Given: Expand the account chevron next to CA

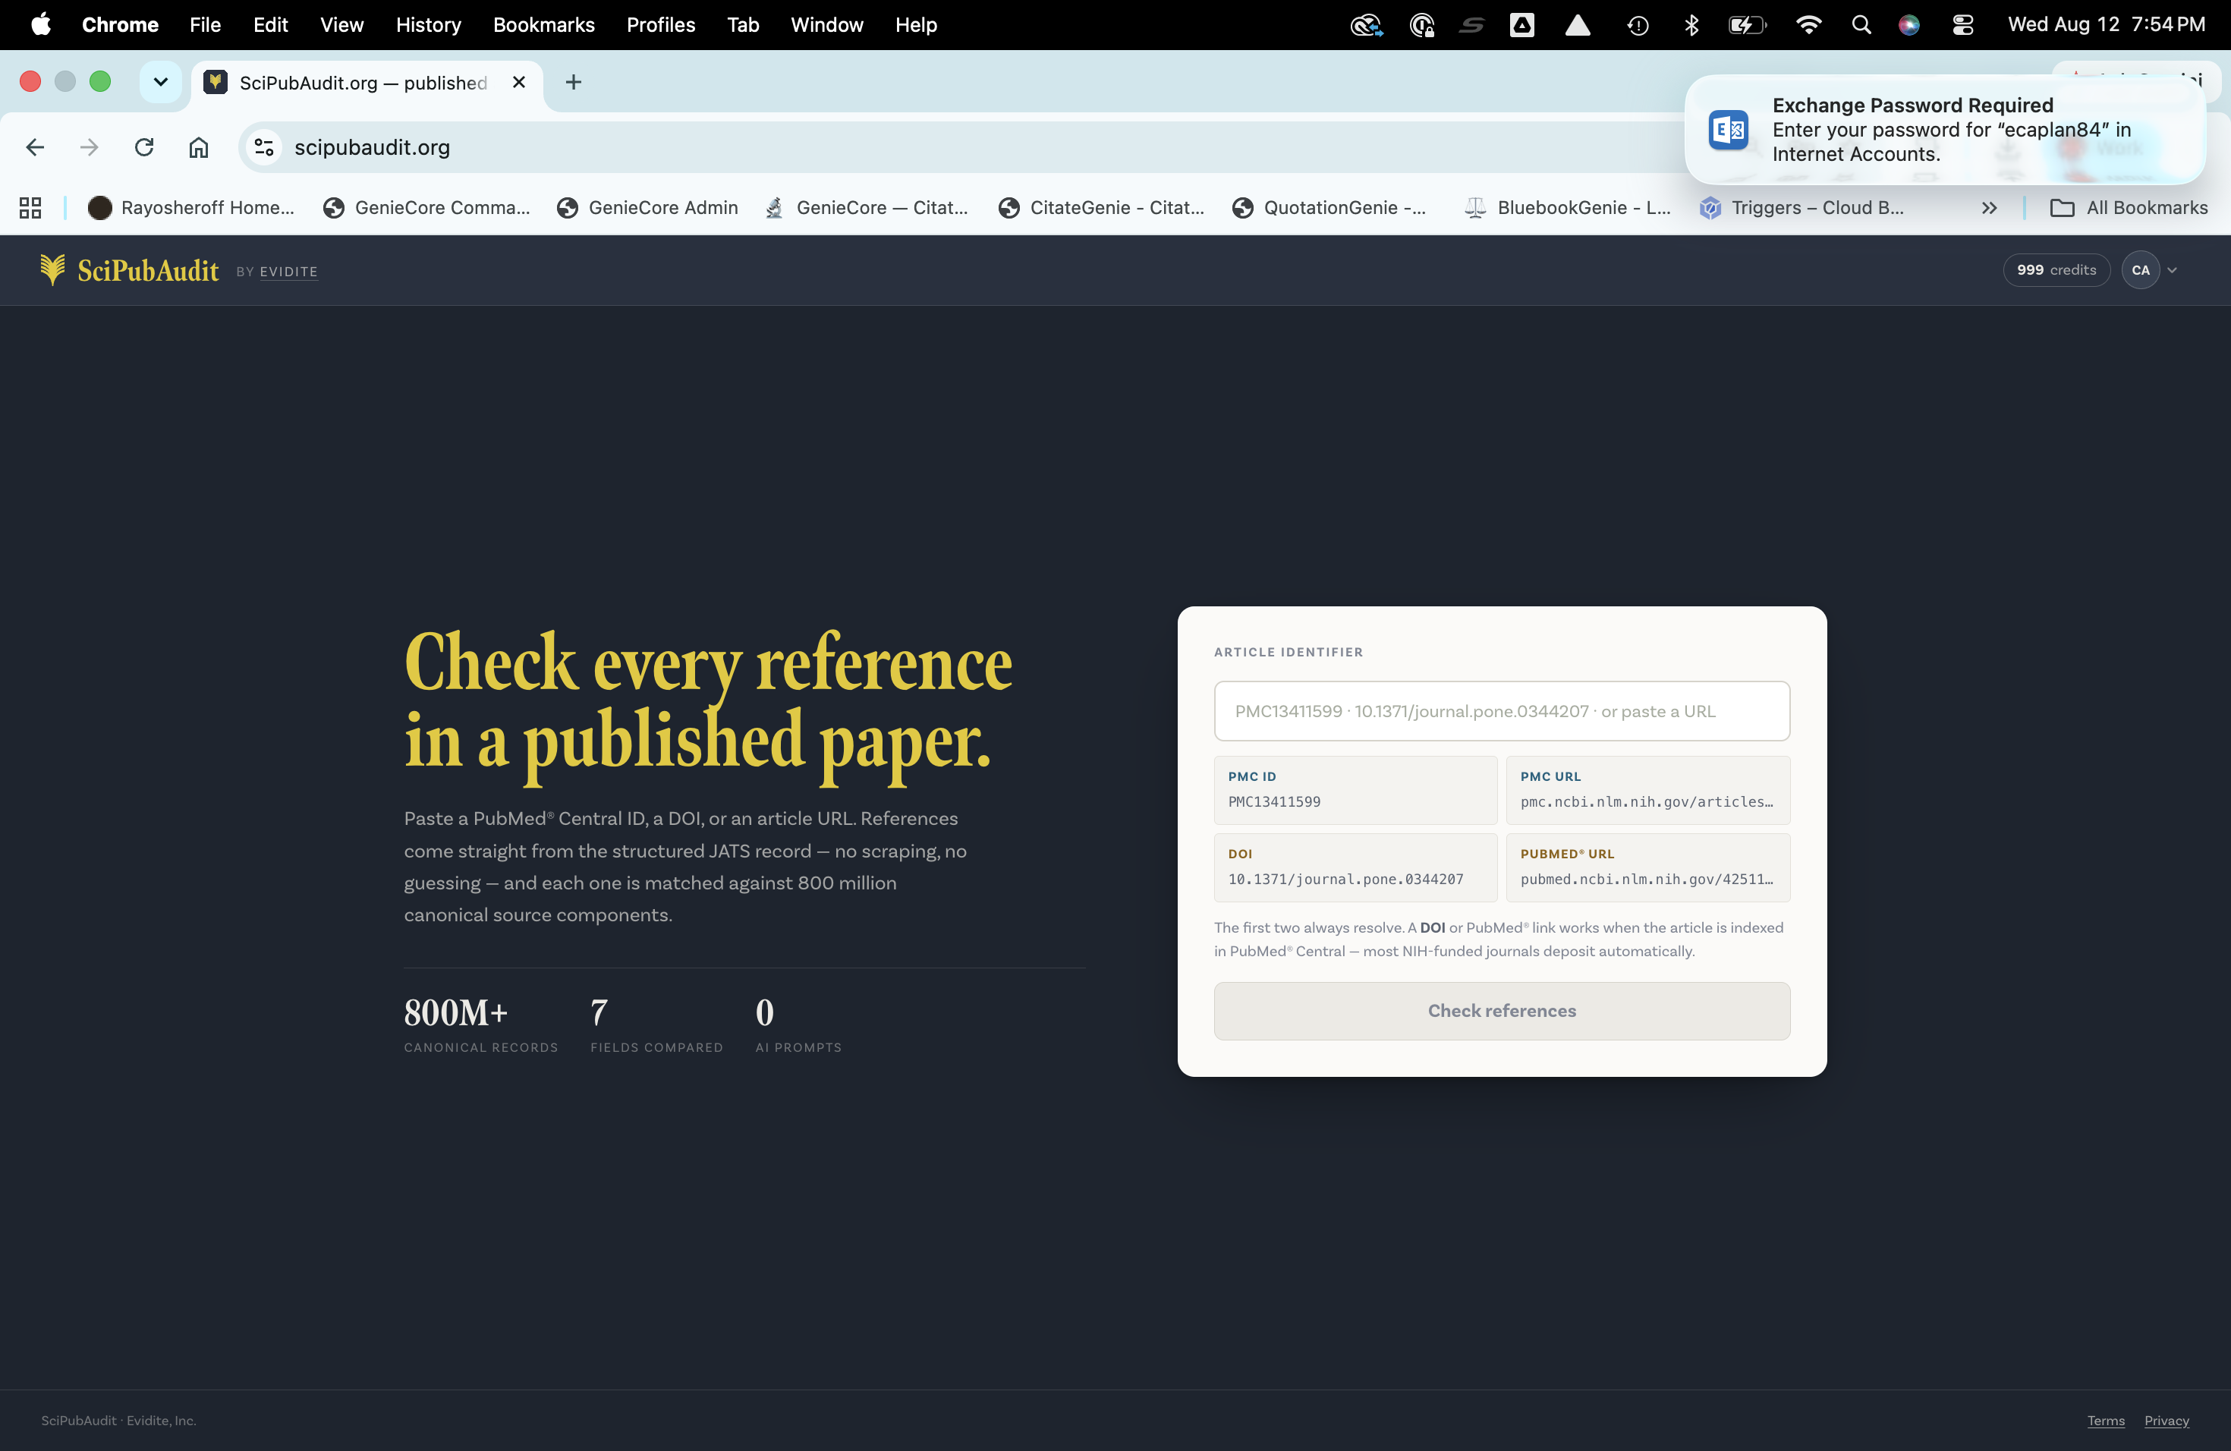Looking at the screenshot, I should [2172, 270].
